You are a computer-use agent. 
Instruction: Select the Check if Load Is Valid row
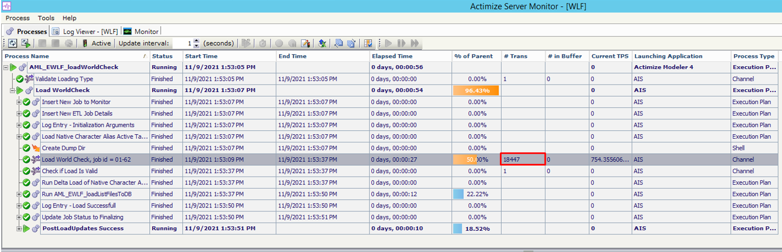click(x=391, y=171)
